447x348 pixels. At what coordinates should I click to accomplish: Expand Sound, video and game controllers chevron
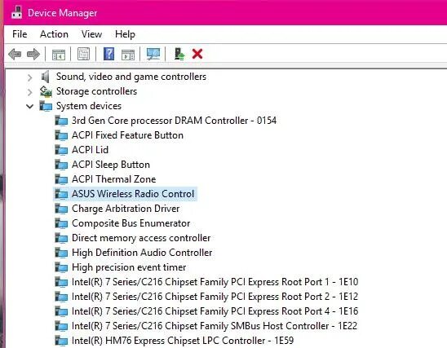(x=29, y=77)
